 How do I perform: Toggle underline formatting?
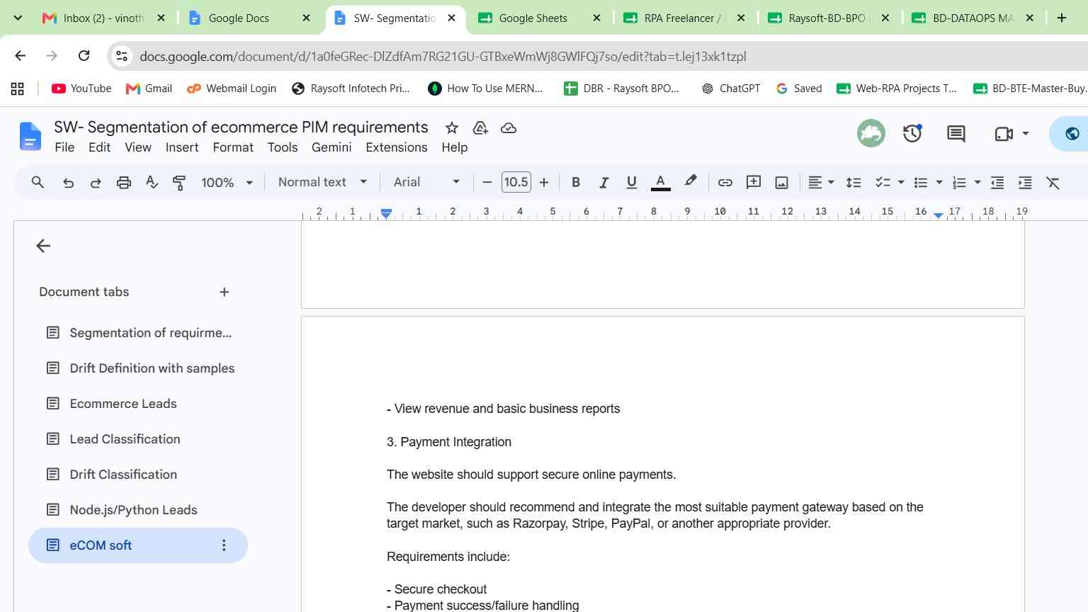(632, 183)
